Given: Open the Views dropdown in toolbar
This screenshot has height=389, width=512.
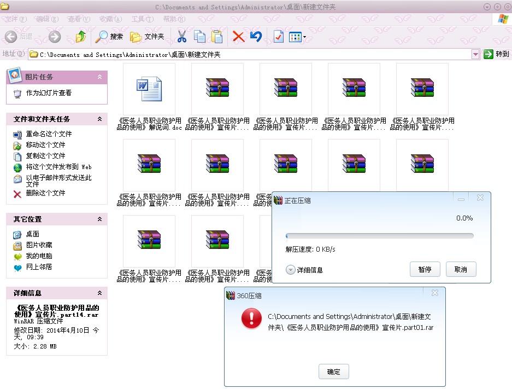Looking at the screenshot, I should pos(297,37).
